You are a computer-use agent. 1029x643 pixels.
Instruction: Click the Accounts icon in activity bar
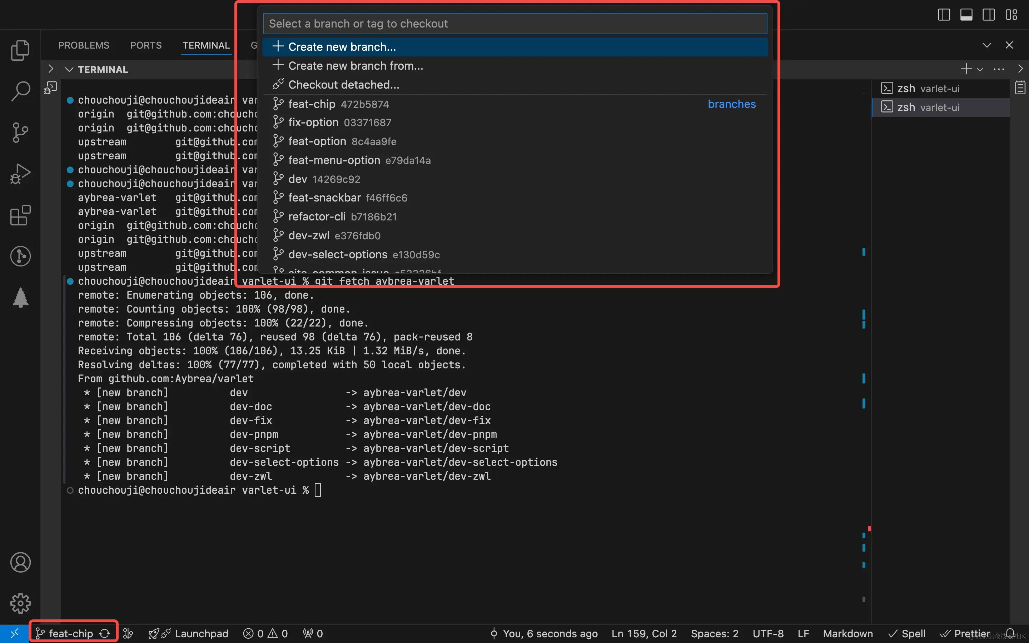tap(20, 562)
